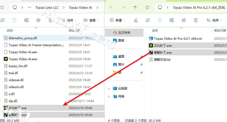Screen dimensions: 227x122
Task: Select 汉化补丁.exe in left window
Action: tap(53, 108)
